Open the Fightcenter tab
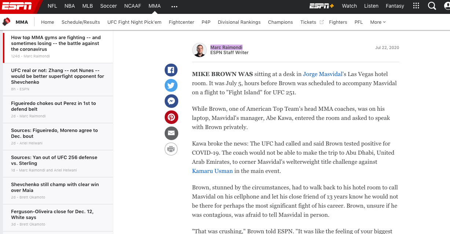450x234 pixels. click(x=181, y=22)
